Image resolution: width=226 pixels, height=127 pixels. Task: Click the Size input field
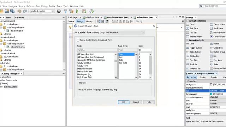(x=145, y=50)
